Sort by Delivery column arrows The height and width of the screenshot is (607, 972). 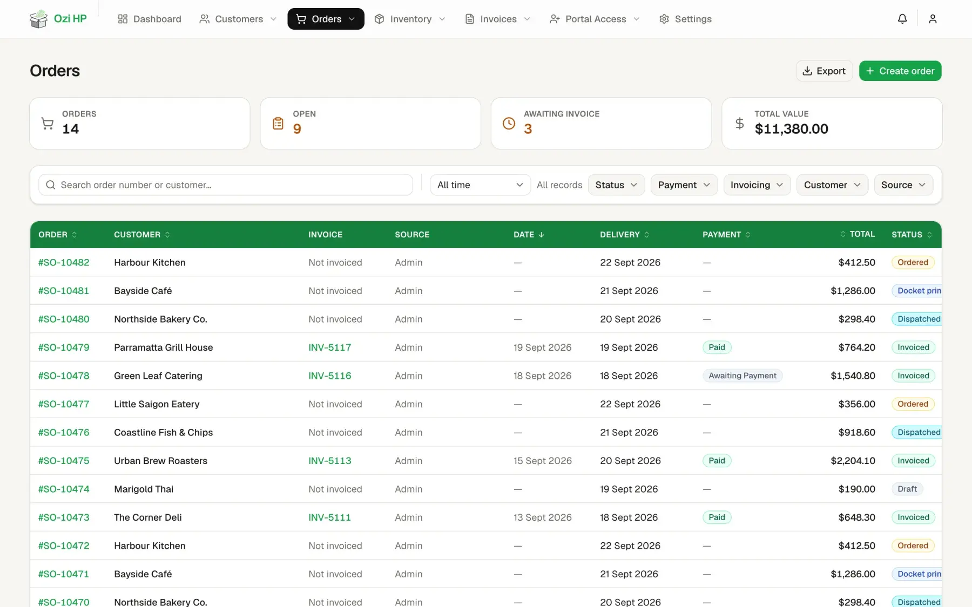(x=647, y=235)
